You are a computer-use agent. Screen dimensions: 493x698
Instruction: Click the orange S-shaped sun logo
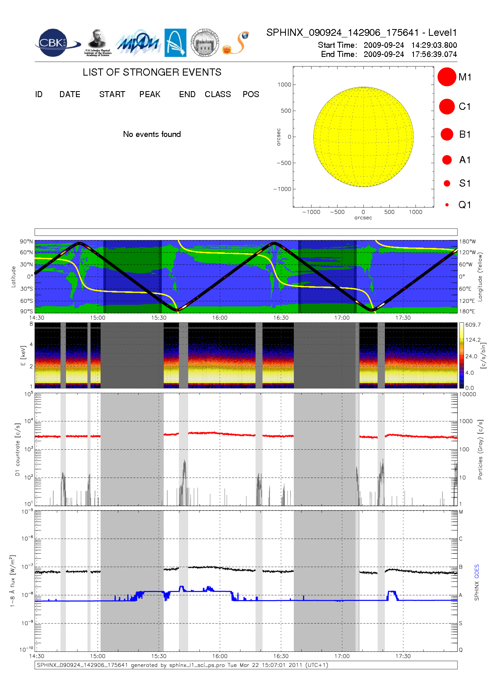236,43
